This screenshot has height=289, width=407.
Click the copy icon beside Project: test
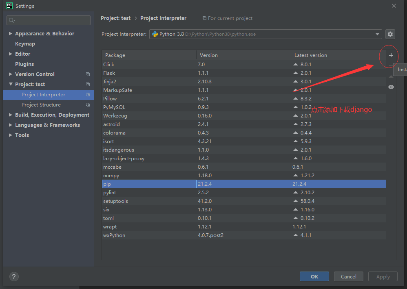[88, 85]
